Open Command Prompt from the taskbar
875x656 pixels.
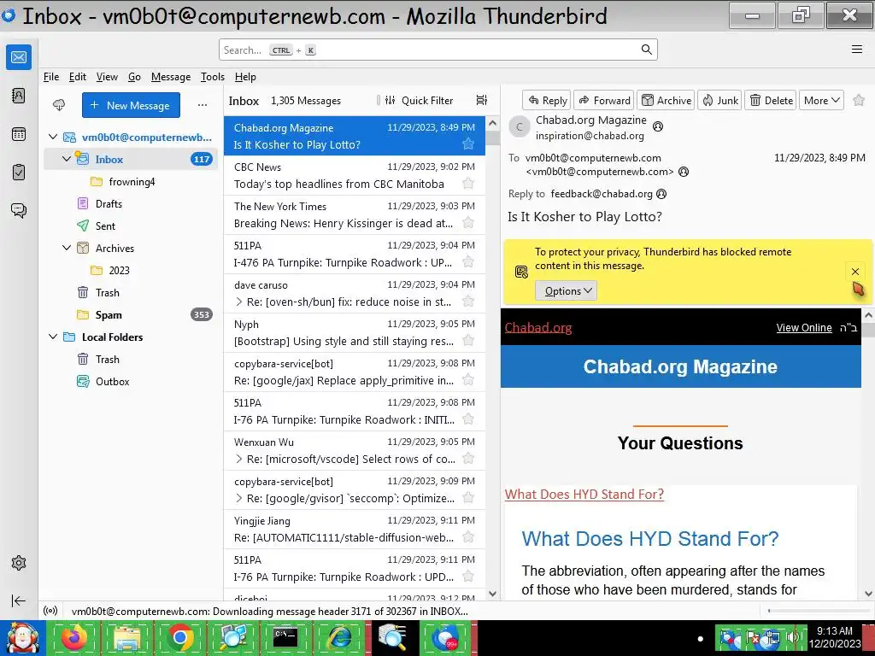[285, 638]
